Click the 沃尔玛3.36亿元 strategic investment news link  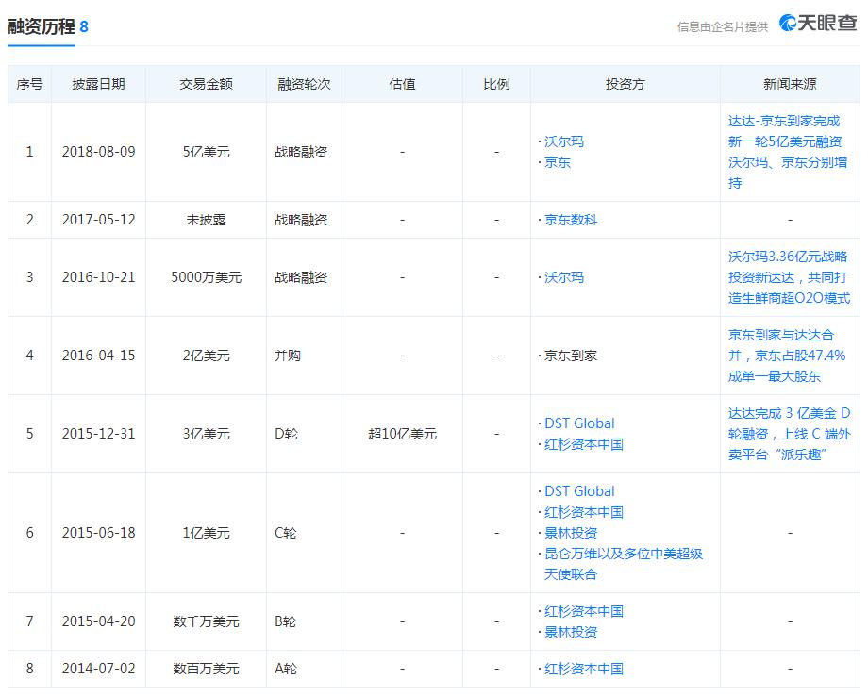(787, 277)
